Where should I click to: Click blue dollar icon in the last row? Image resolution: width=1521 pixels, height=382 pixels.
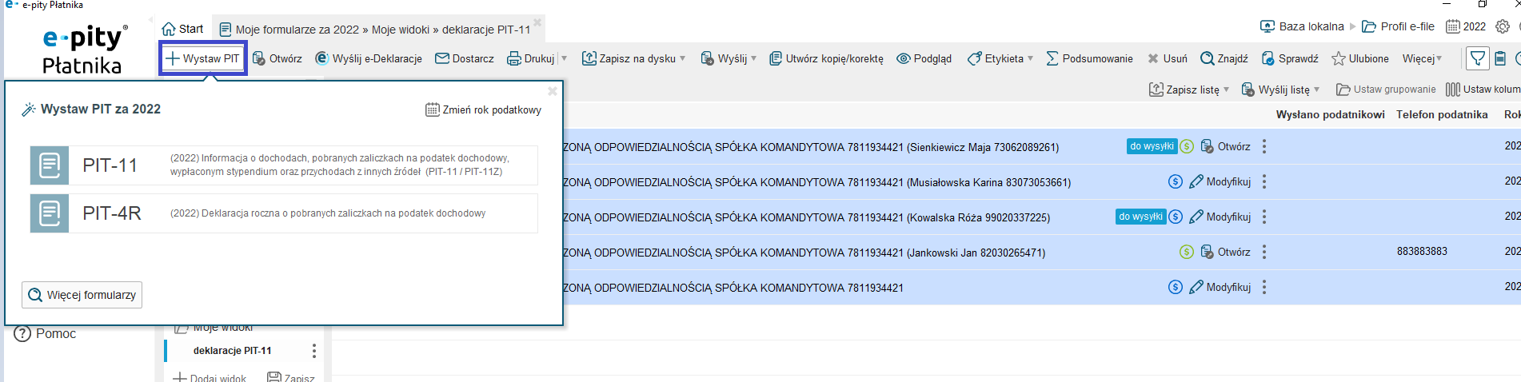click(x=1176, y=287)
